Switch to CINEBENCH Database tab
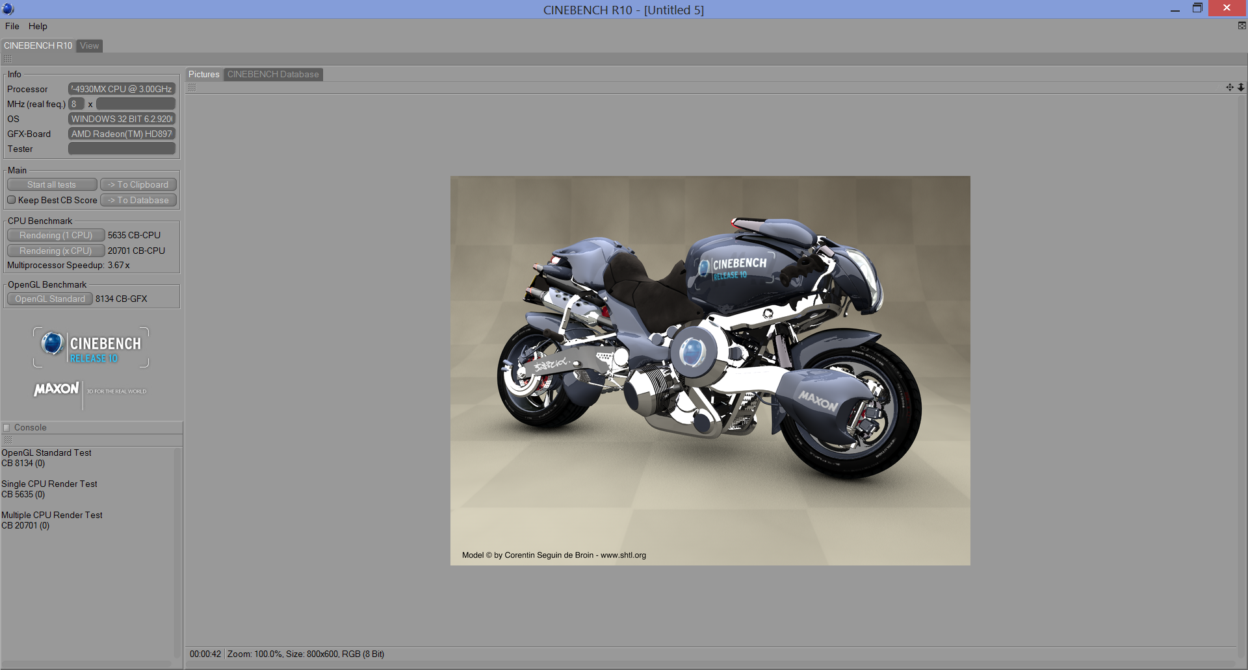 (x=273, y=74)
